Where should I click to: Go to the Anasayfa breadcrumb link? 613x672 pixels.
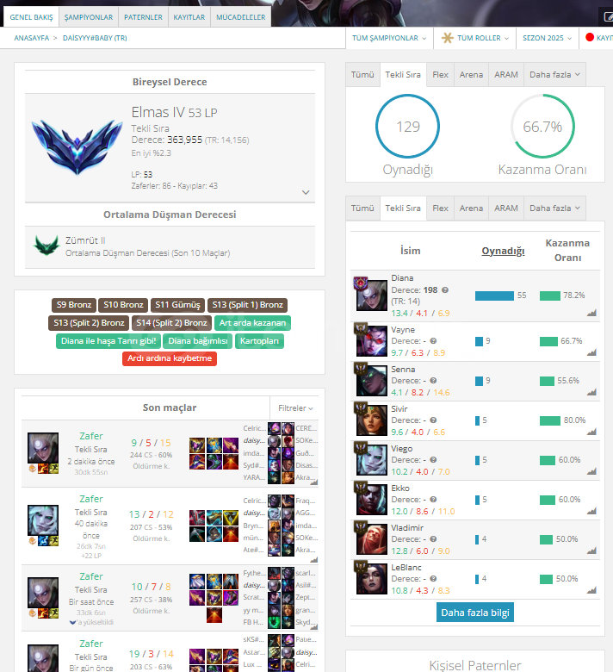[32, 38]
